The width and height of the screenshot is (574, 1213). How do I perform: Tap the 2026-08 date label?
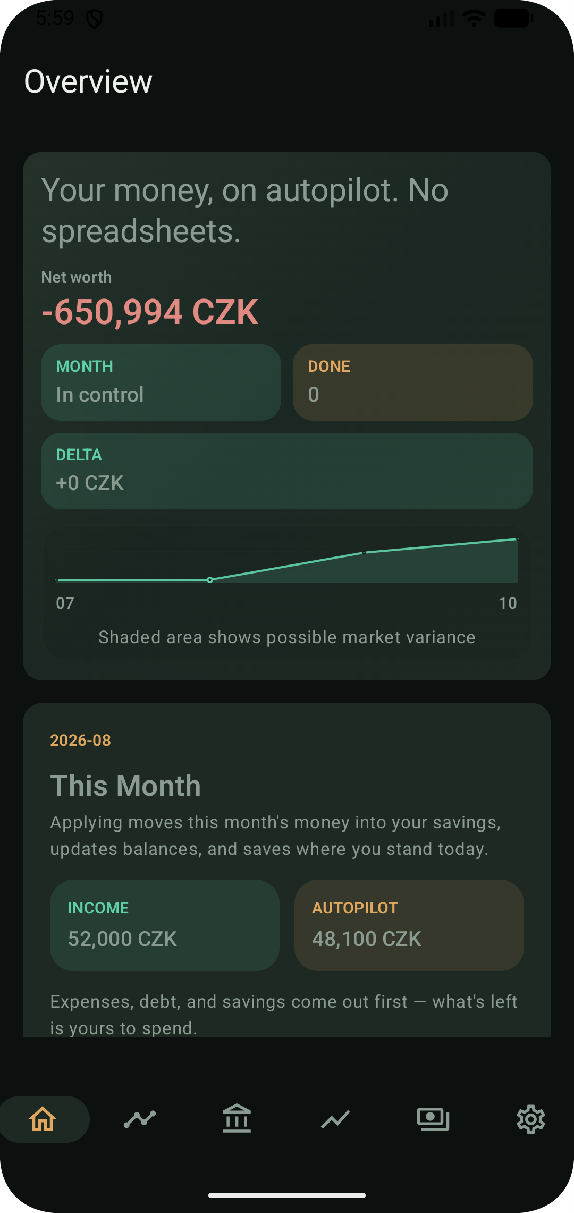(80, 741)
